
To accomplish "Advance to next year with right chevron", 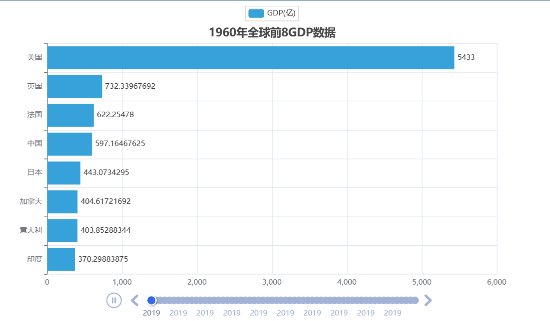I will click(428, 300).
